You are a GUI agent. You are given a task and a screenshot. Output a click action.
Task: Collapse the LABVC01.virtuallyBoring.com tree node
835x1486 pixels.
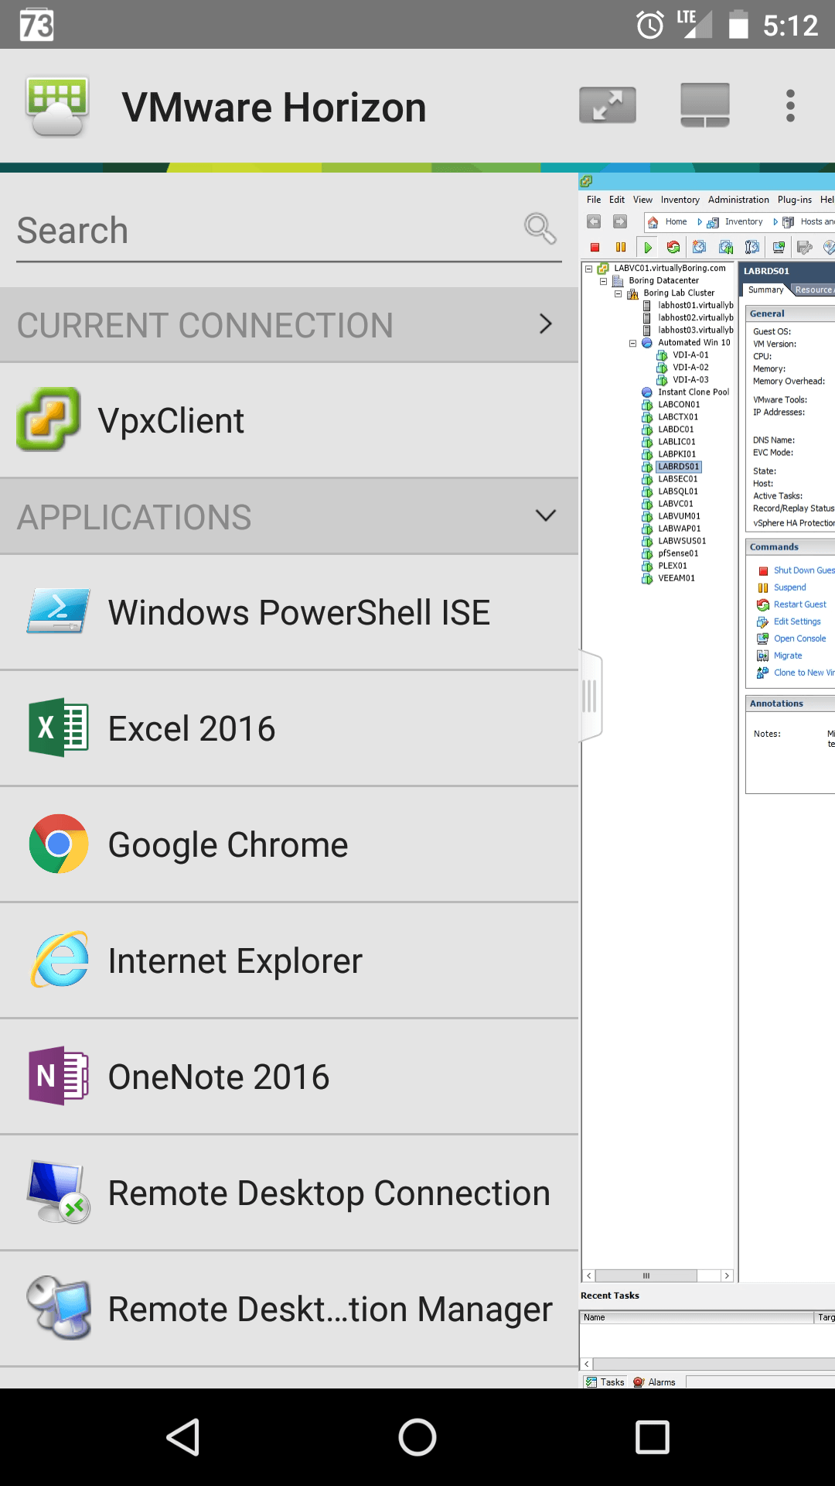[589, 269]
